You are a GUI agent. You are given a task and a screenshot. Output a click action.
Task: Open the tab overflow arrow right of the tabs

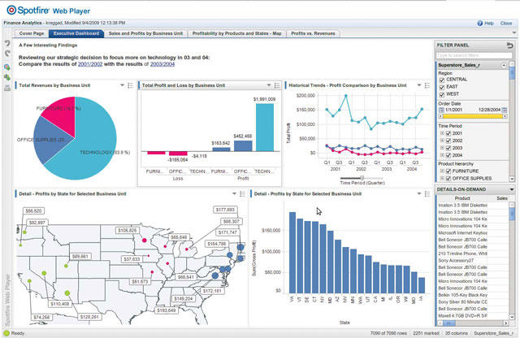coord(514,32)
